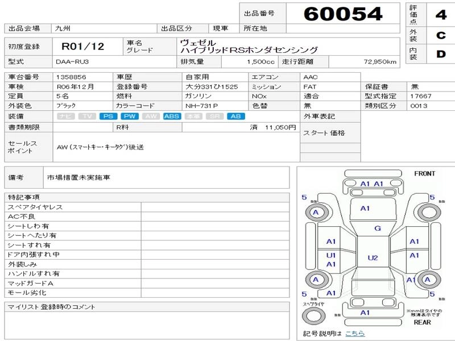Click the venue value 九州

click(x=63, y=28)
